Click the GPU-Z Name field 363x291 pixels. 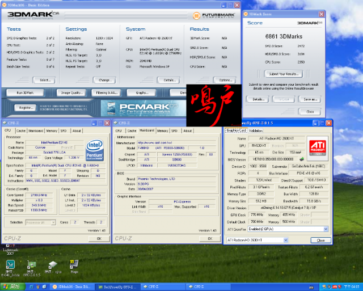[x=277, y=138]
